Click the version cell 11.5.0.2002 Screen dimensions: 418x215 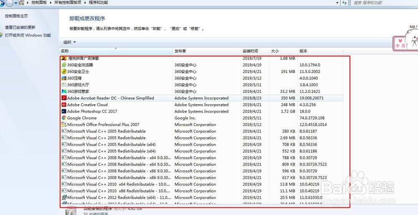(x=310, y=72)
